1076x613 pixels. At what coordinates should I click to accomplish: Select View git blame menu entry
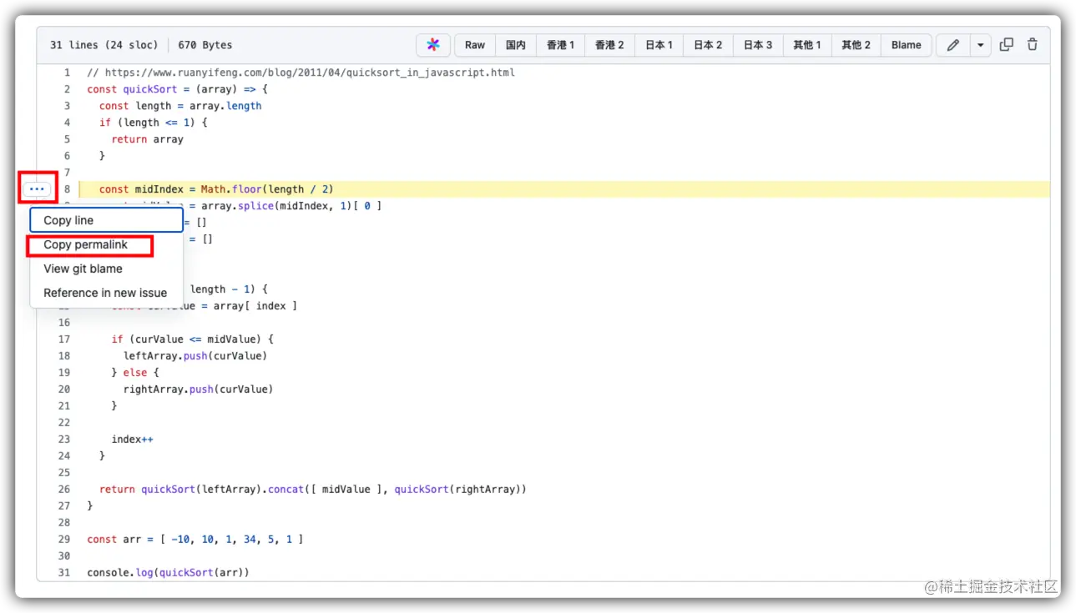[x=107, y=269]
